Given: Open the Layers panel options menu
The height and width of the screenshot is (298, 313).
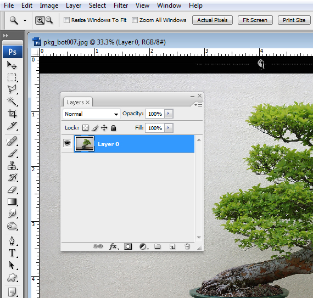Looking at the screenshot, I should (x=198, y=104).
